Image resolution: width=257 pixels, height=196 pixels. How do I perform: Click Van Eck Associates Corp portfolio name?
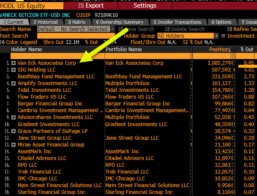134,63
